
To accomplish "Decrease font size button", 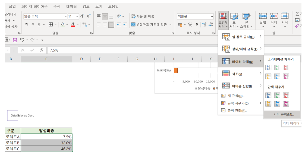I will point(89,16).
